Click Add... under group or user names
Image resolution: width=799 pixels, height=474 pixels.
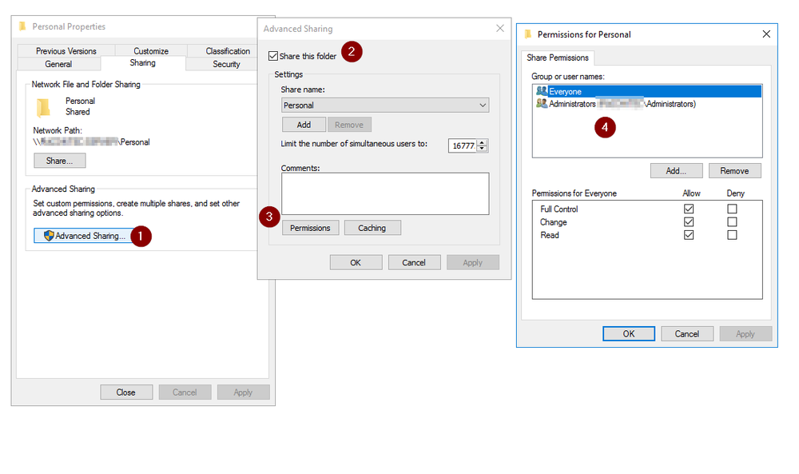(676, 171)
